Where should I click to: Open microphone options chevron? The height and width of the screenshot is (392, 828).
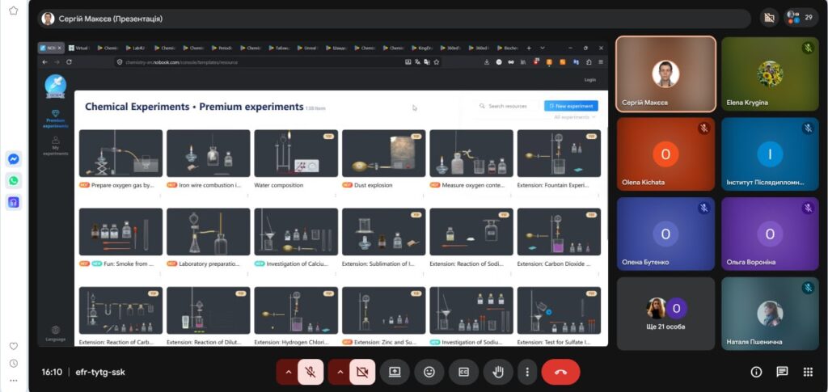[289, 372]
